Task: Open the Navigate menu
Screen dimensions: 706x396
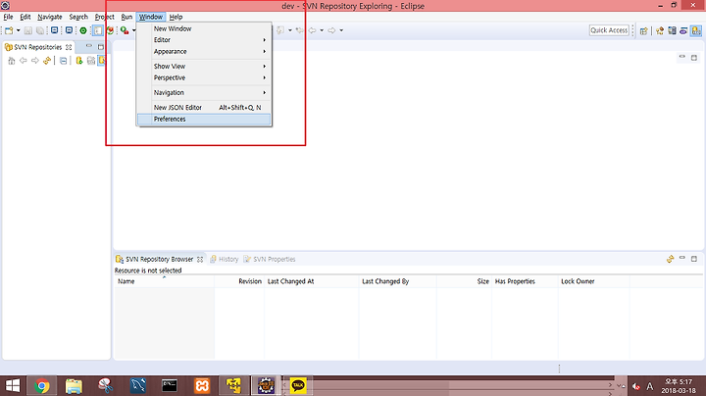Action: [50, 17]
